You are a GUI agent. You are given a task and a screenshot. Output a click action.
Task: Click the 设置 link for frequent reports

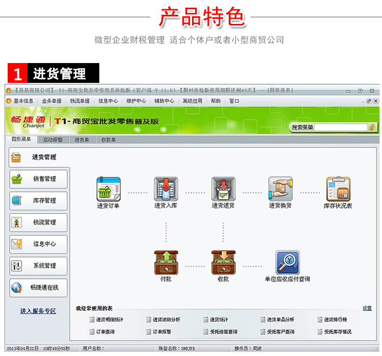pos(367,308)
